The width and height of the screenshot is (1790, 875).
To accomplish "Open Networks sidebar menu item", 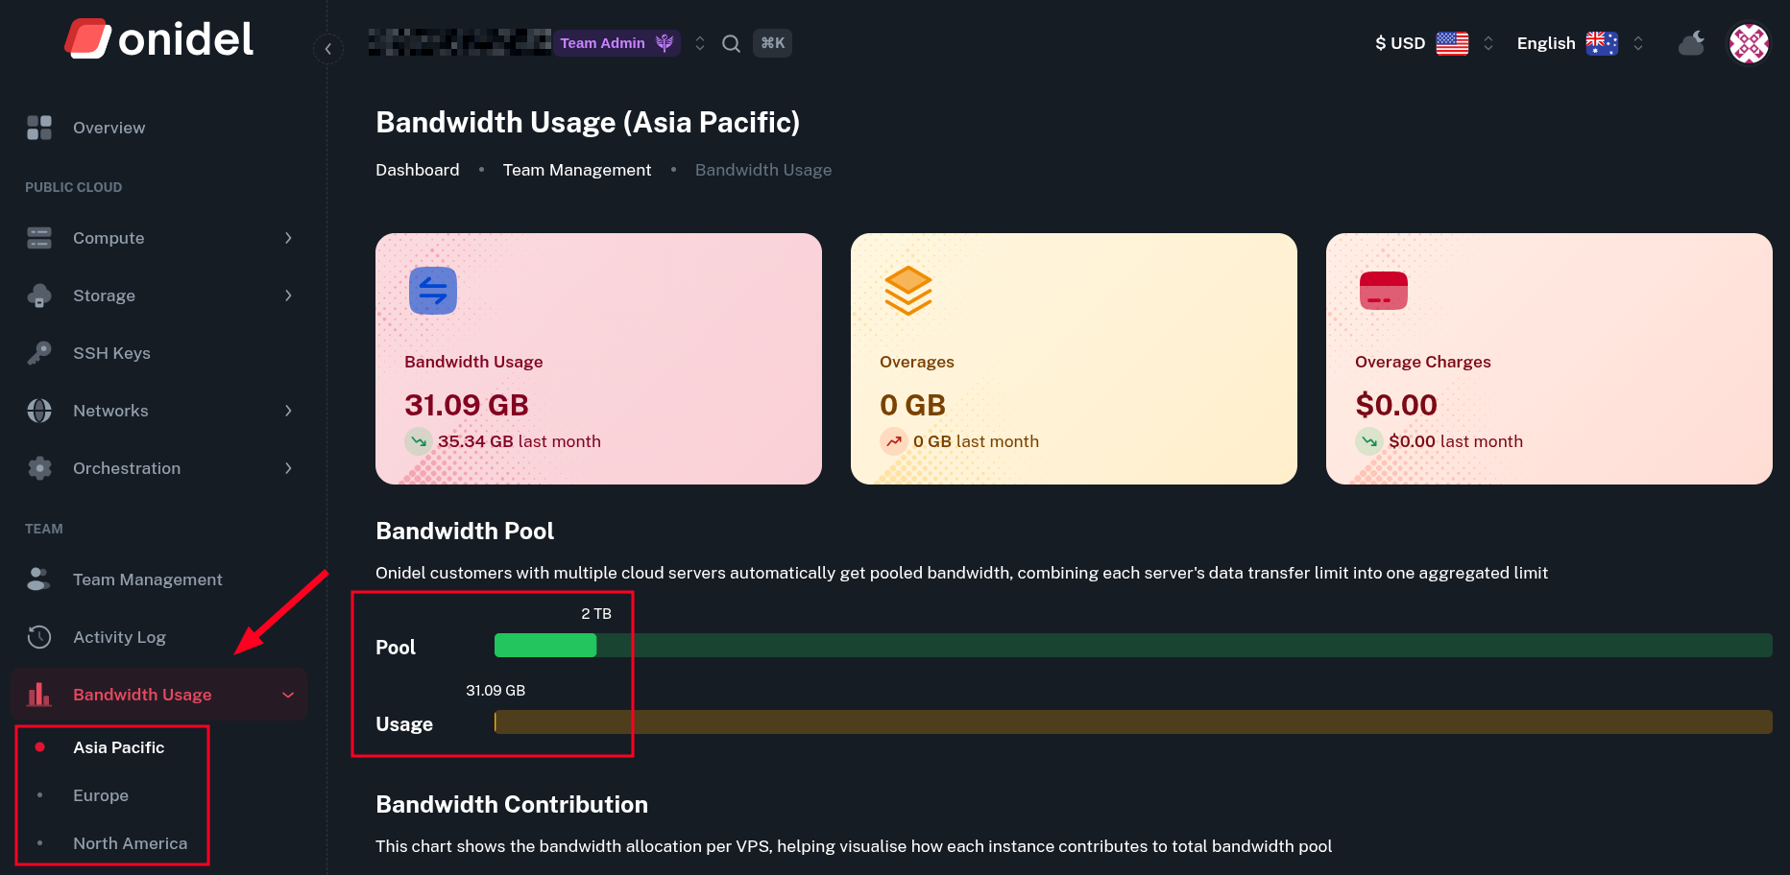I will tap(110, 411).
